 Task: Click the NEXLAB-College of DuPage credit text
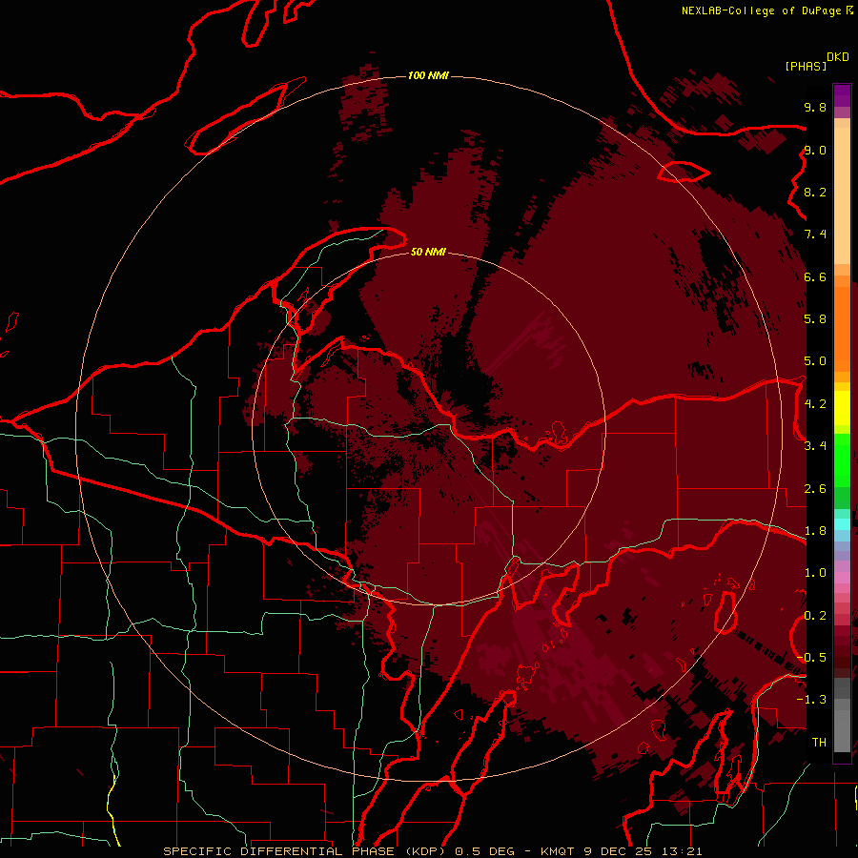pos(762,10)
